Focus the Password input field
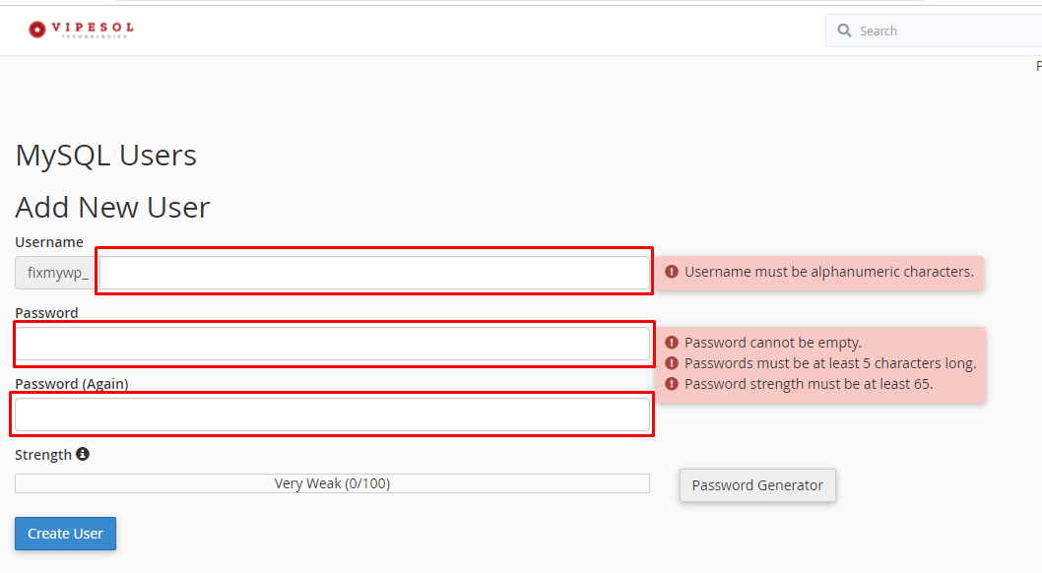The height and width of the screenshot is (573, 1042). 332,344
